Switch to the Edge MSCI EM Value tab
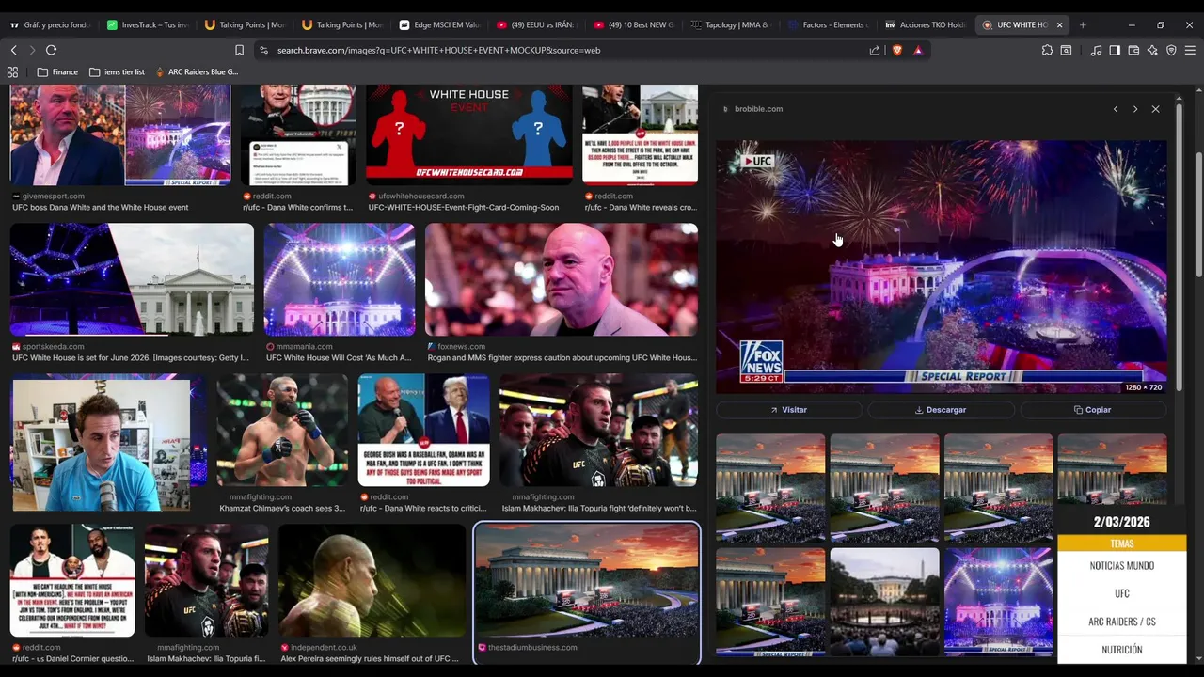The height and width of the screenshot is (677, 1204). coord(439,24)
